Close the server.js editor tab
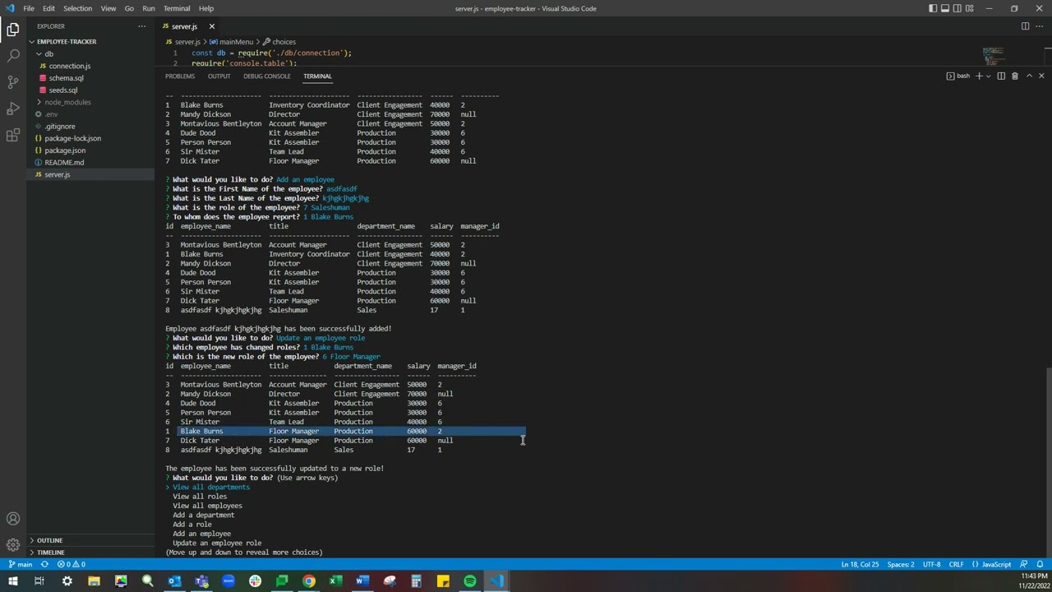1052x592 pixels. pos(211,26)
